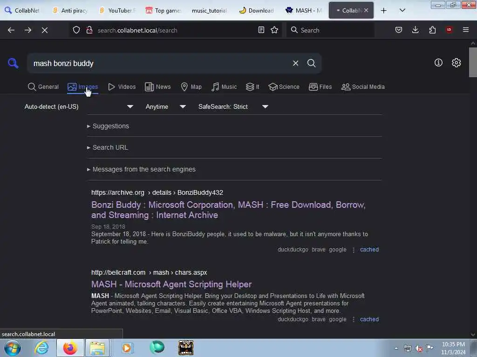
Task: Open the uBlock Origin extension icon
Action: point(449,30)
